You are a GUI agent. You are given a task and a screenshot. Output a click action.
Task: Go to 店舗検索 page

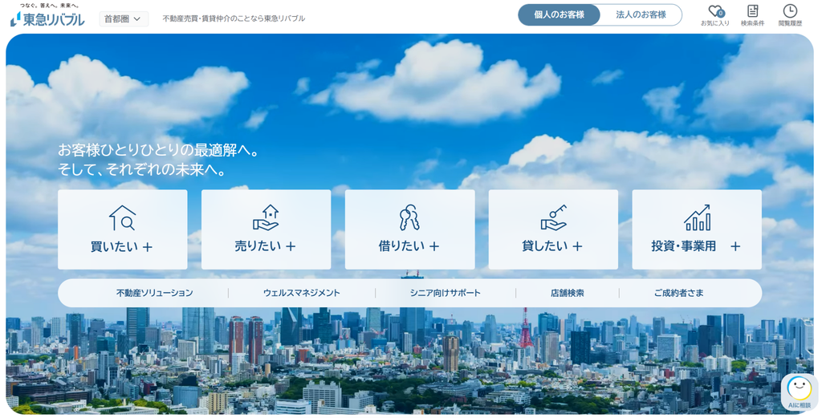[568, 294]
